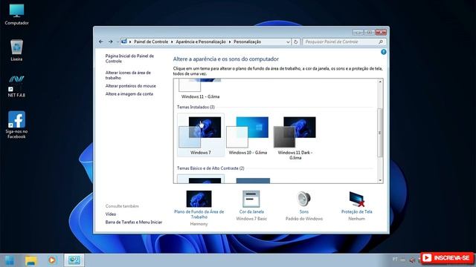The image size is (476, 267).
Task: Open Barra de Tarefas e Menu Iniciar
Action: [x=134, y=222]
